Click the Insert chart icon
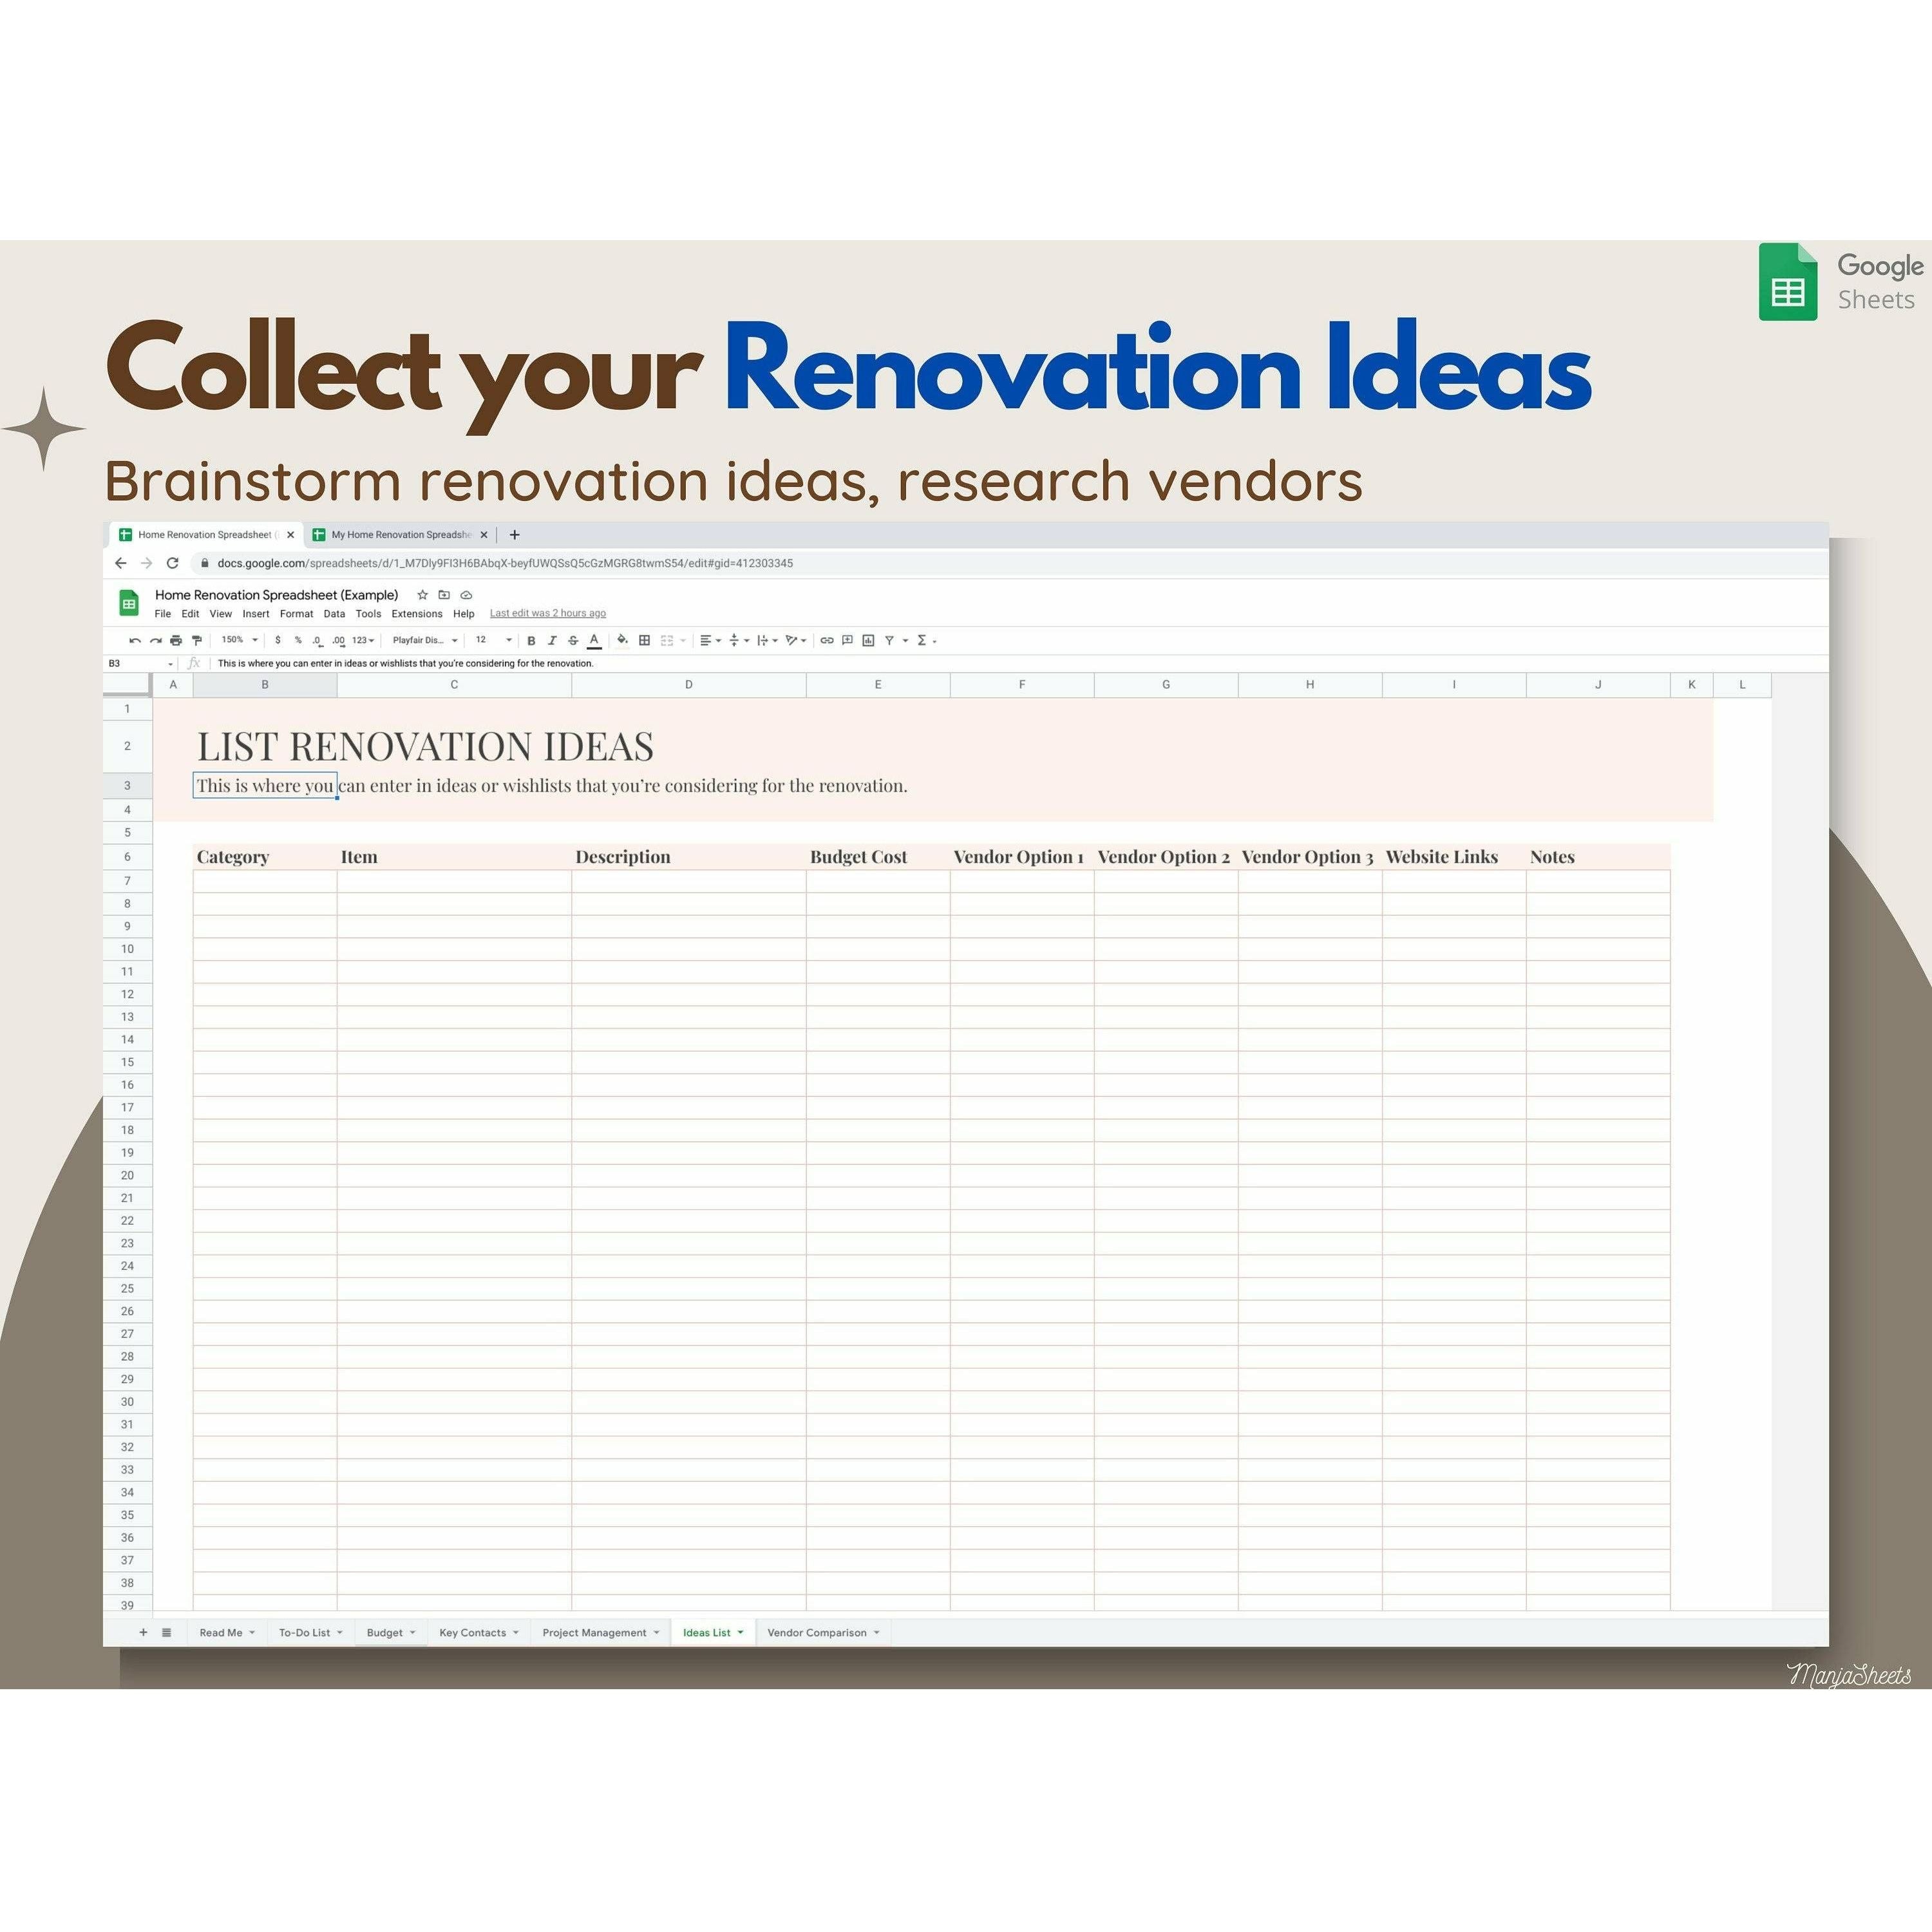 [868, 640]
